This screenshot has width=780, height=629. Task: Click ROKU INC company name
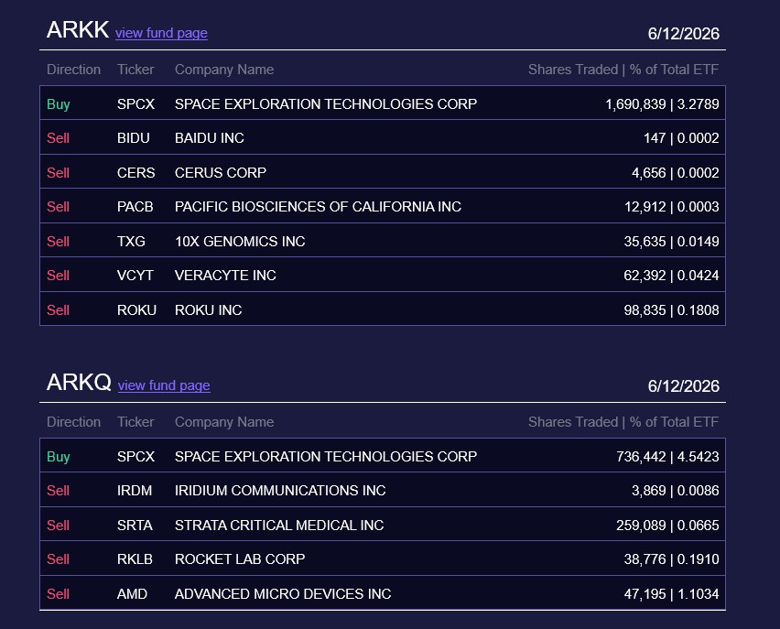coord(208,310)
